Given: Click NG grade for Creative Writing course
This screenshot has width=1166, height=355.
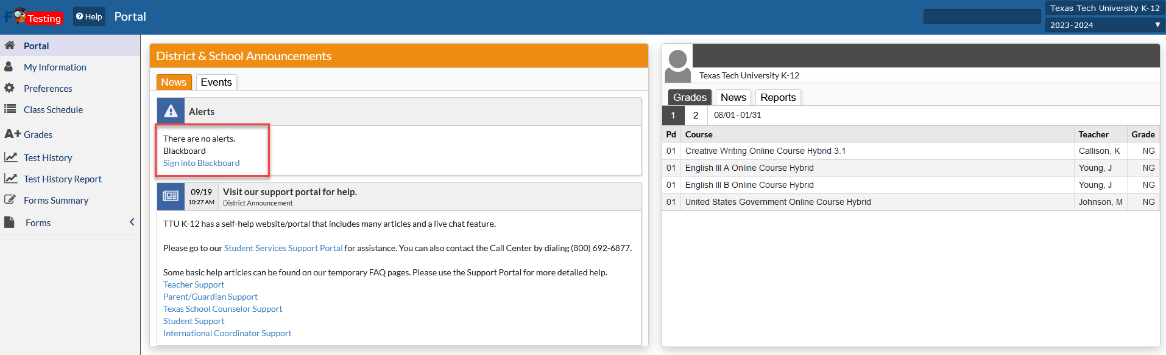Looking at the screenshot, I should click(x=1148, y=151).
